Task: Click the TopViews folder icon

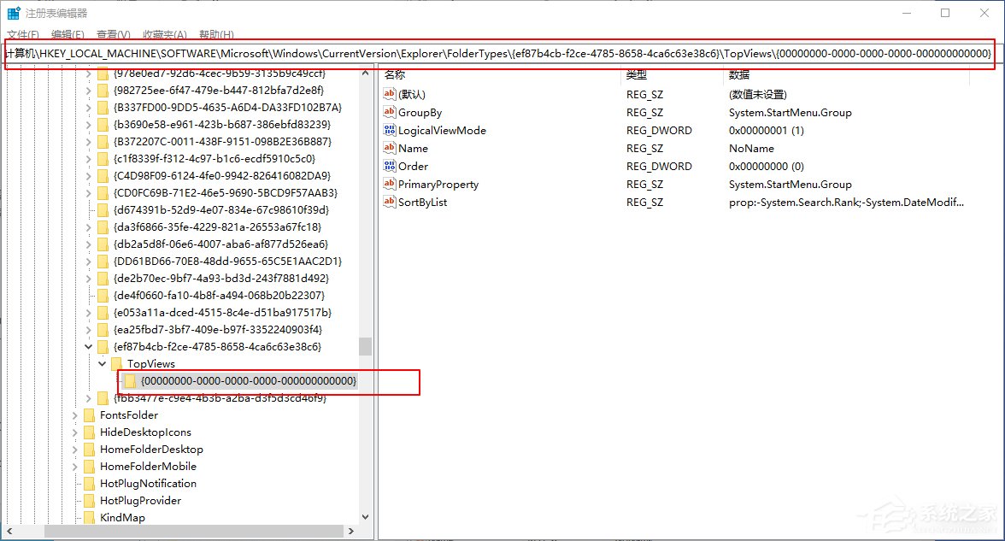Action: click(x=116, y=364)
